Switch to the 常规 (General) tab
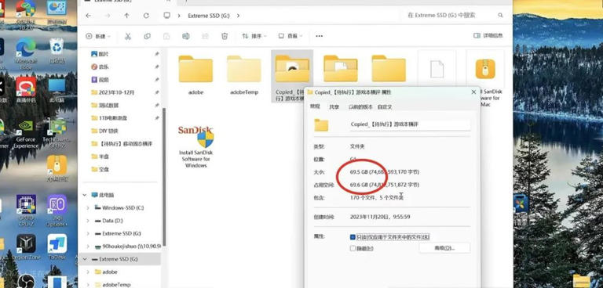The image size is (603, 288). [315, 106]
